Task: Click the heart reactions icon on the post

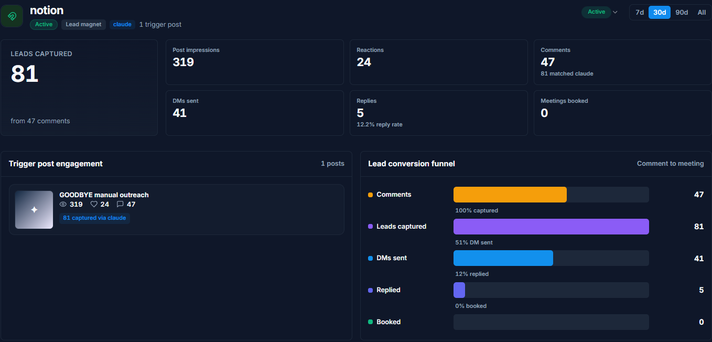Action: click(94, 204)
